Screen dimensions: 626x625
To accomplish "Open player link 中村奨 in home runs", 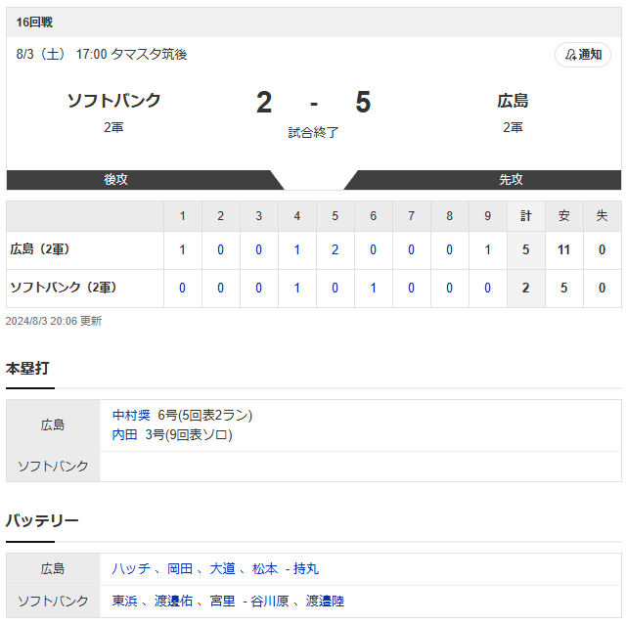I will click(131, 415).
